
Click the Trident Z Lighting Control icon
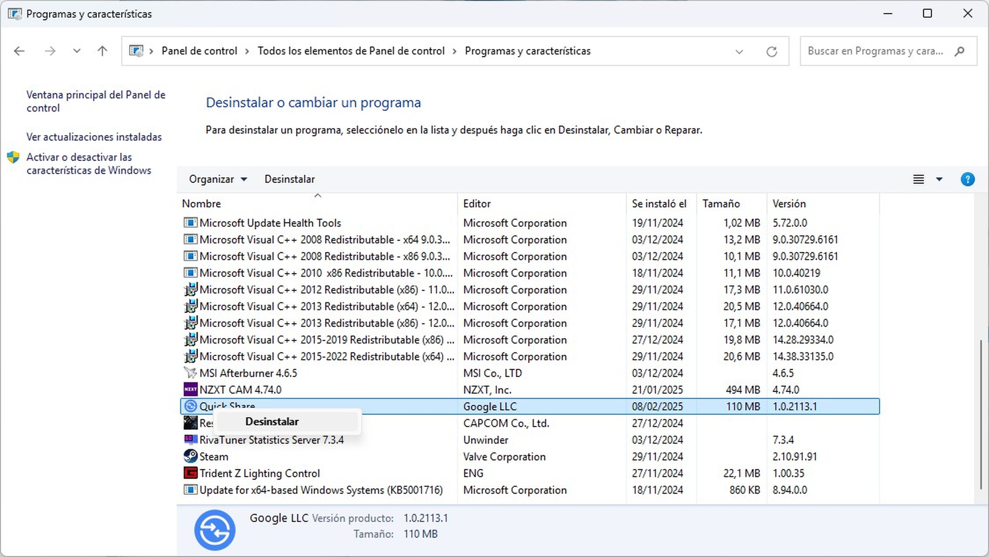[190, 473]
